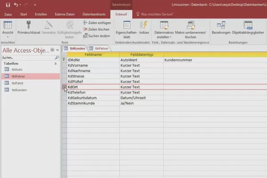Open the Datenmakros erstellen dropdown
The height and width of the screenshot is (178, 267).
[x=164, y=30]
